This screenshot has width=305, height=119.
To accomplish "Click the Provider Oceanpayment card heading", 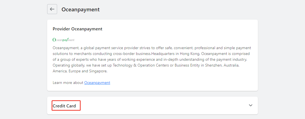I will tap(77, 29).
